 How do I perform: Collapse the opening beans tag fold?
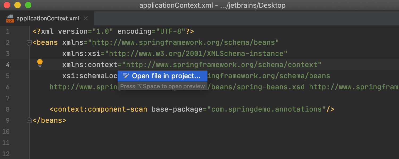pyautogui.click(x=29, y=43)
